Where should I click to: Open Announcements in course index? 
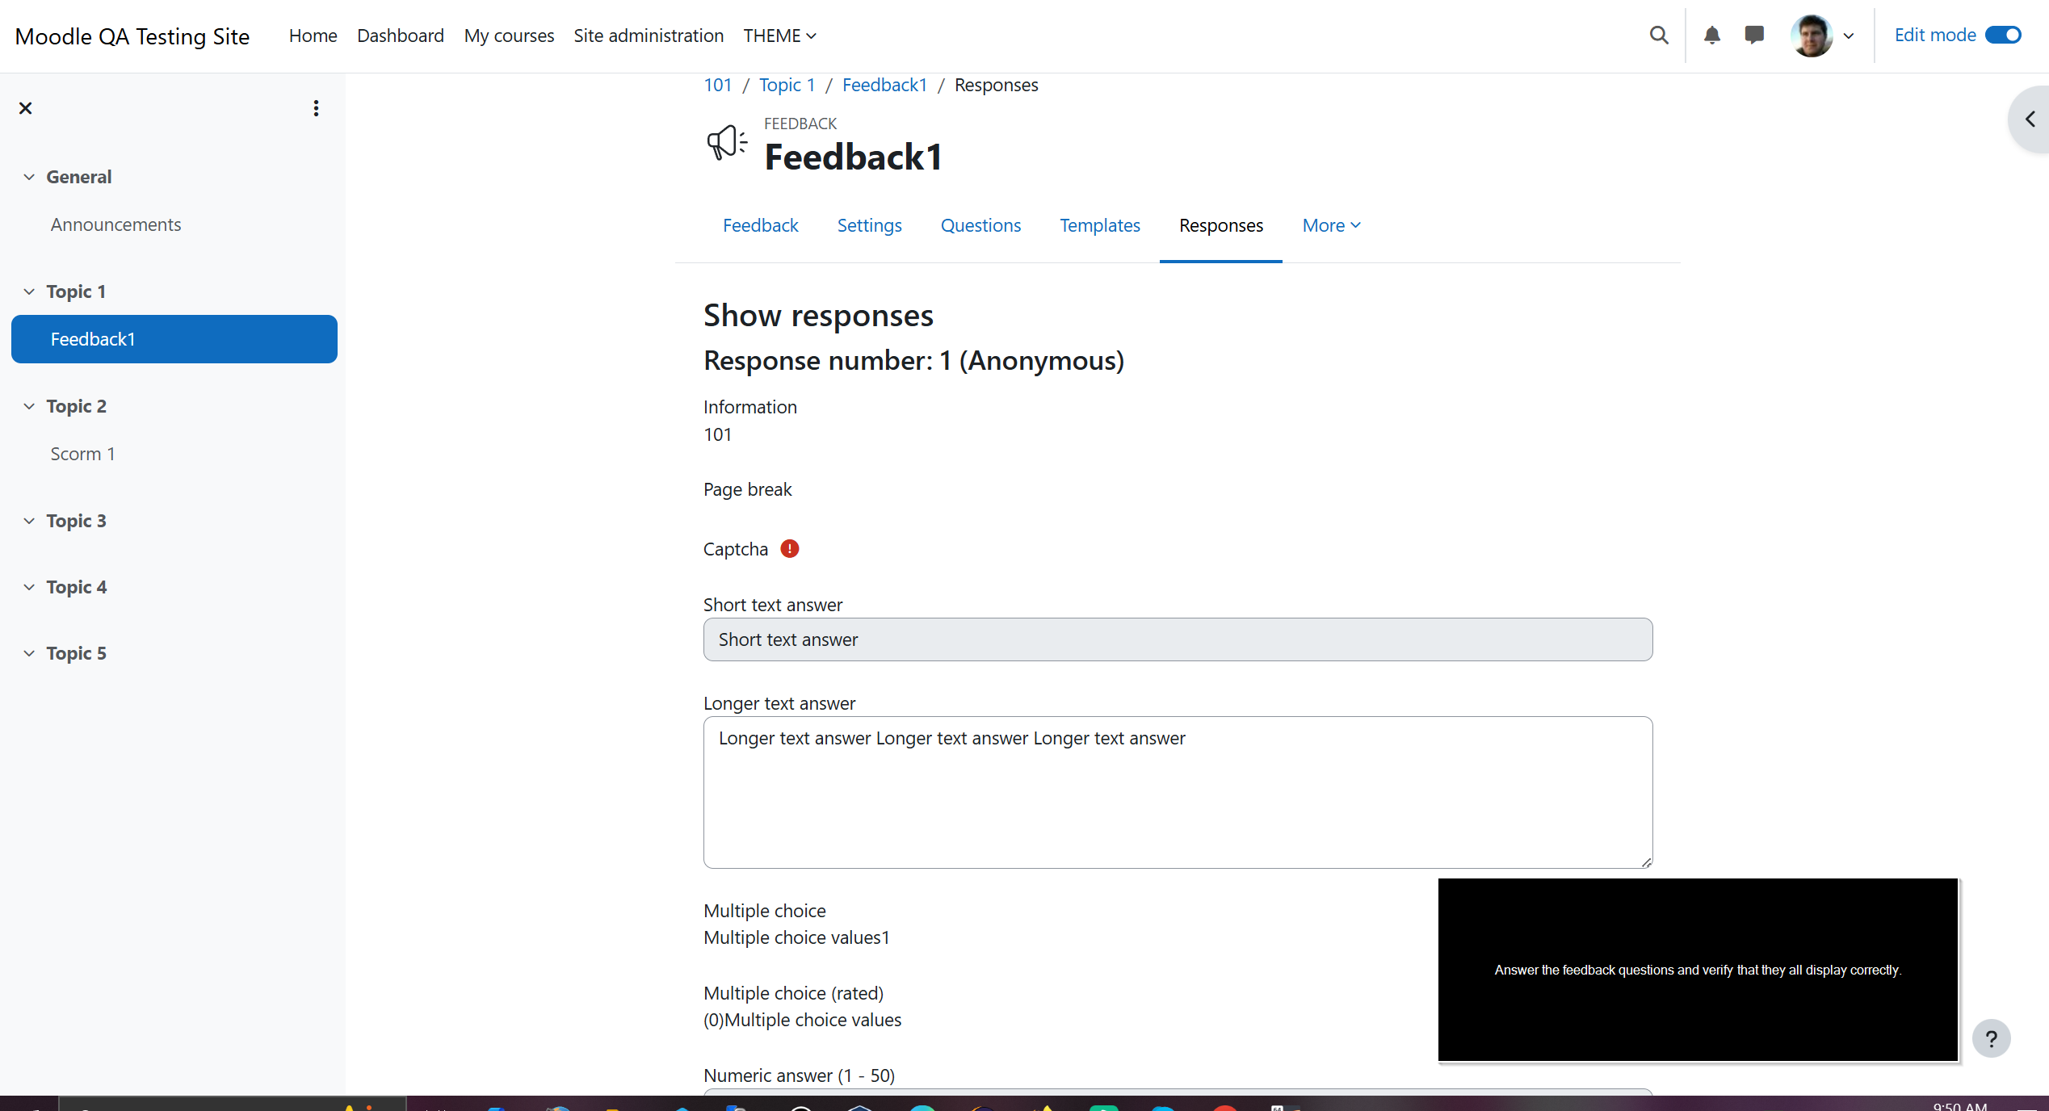[x=115, y=224]
